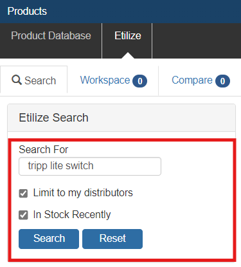Click the Compare count badge showing 0
The width and height of the screenshot is (241, 267).
coord(222,81)
